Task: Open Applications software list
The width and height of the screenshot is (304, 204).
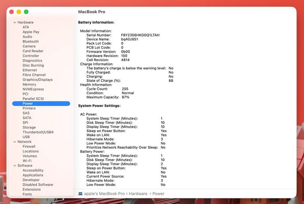Action: pyautogui.click(x=33, y=175)
